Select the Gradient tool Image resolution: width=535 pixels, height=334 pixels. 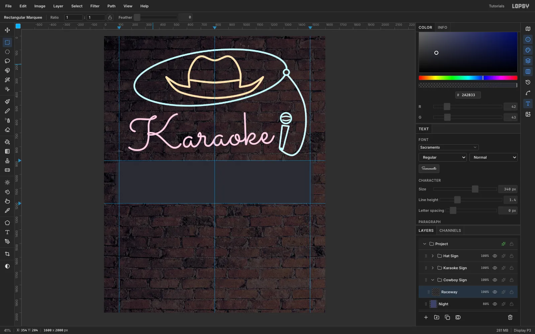coord(7,151)
